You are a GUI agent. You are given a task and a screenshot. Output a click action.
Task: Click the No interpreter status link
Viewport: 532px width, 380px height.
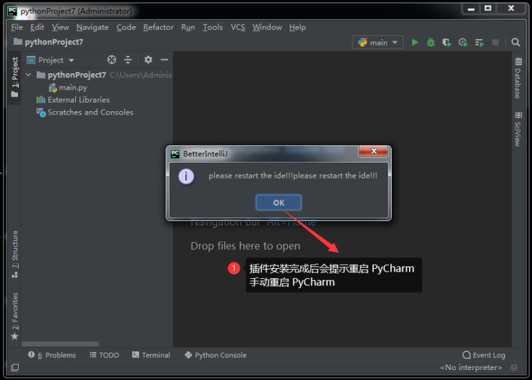pos(471,367)
